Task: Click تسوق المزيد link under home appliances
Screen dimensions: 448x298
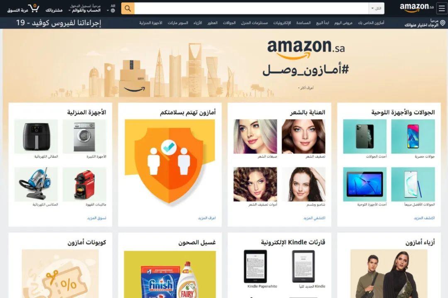Action: [97, 218]
